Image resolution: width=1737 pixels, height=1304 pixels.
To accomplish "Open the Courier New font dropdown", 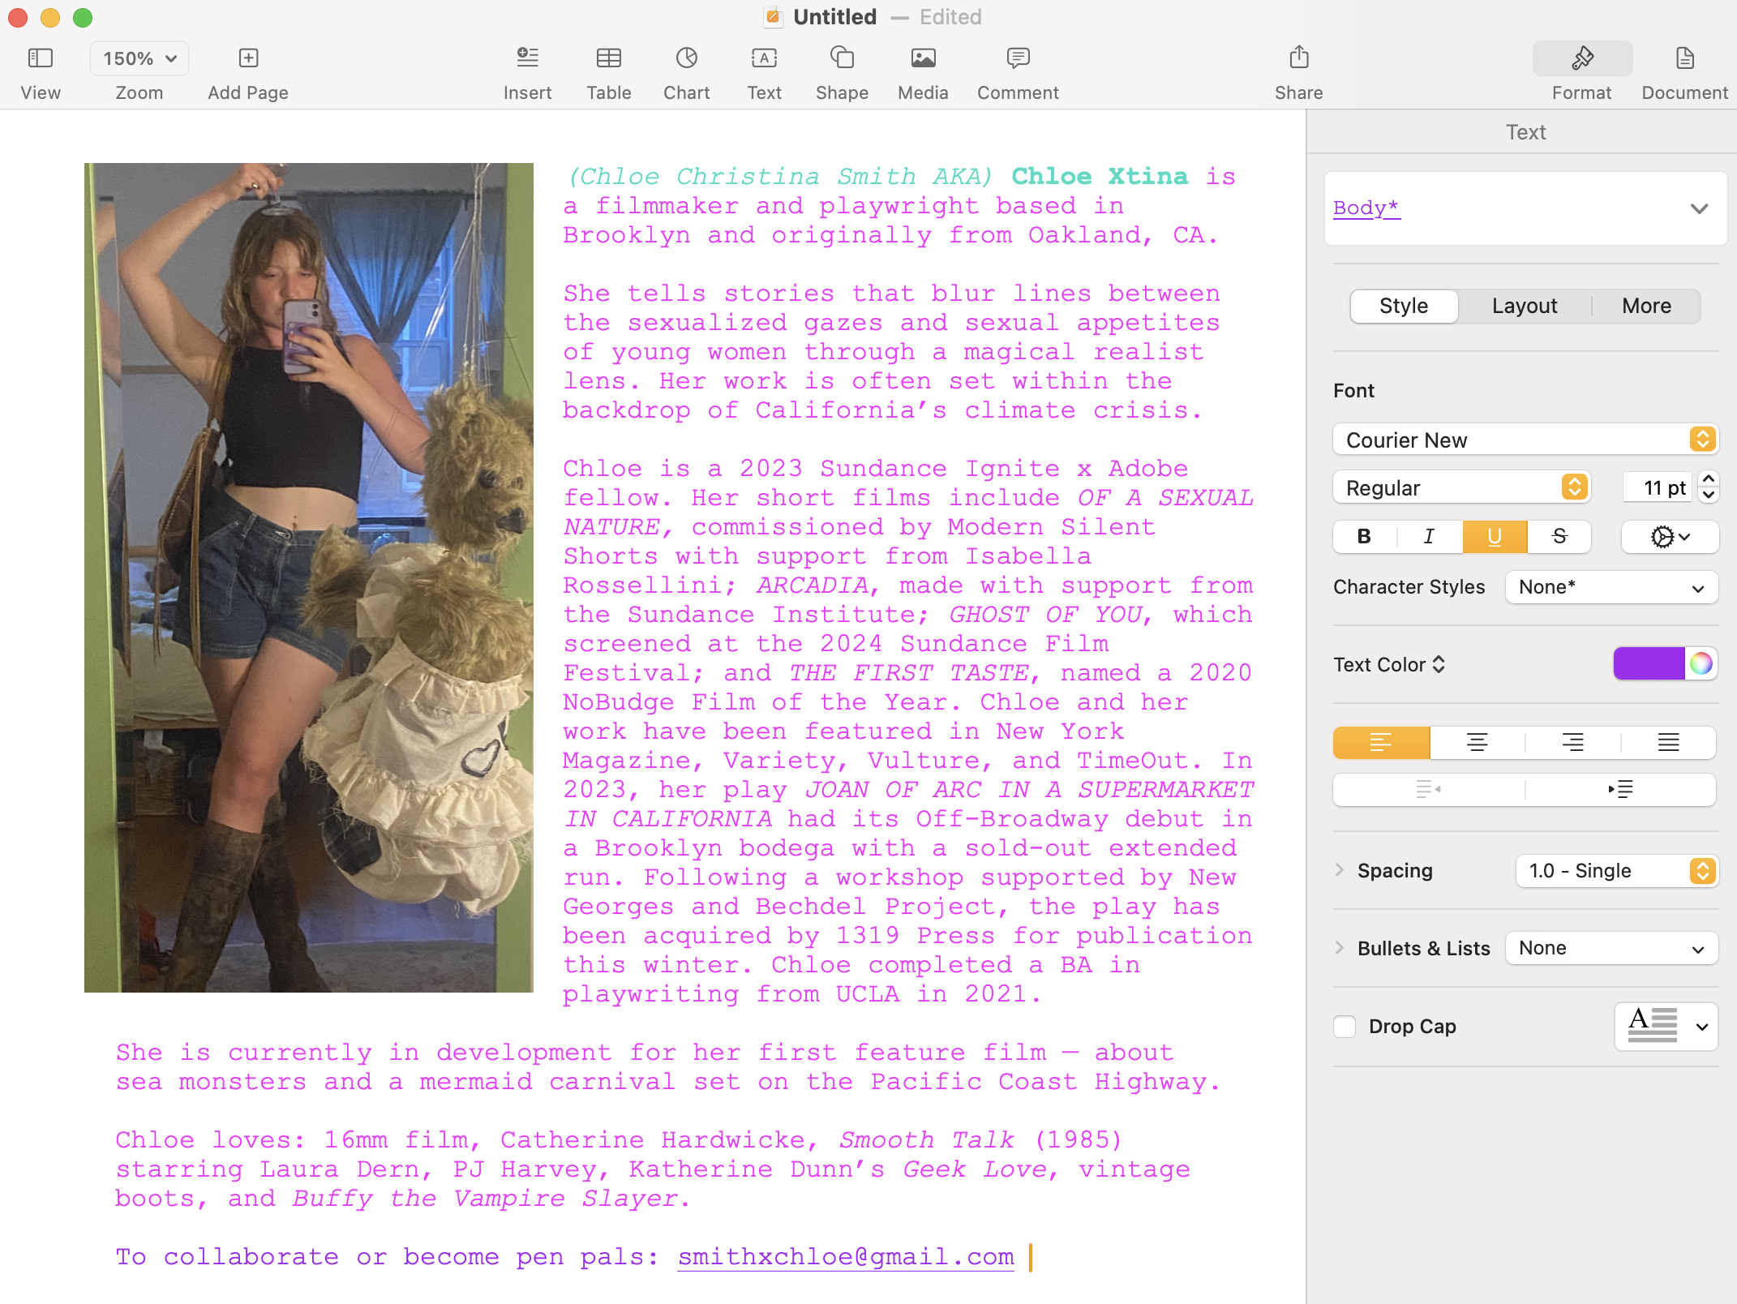I will pos(1525,440).
